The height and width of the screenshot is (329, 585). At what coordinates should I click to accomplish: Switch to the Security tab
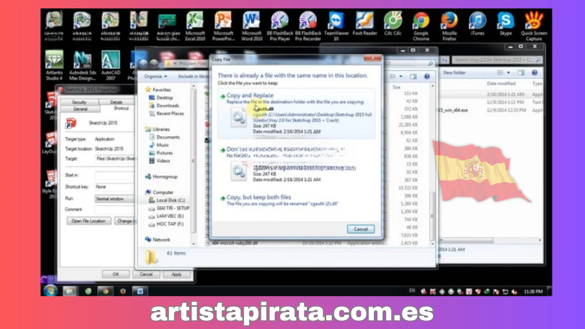point(79,102)
